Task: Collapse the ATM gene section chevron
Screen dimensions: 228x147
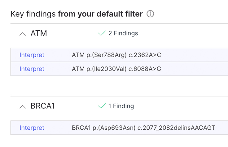Action: coord(23,34)
